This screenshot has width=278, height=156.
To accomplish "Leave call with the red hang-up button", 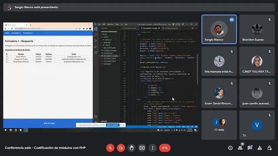I will (165, 148).
